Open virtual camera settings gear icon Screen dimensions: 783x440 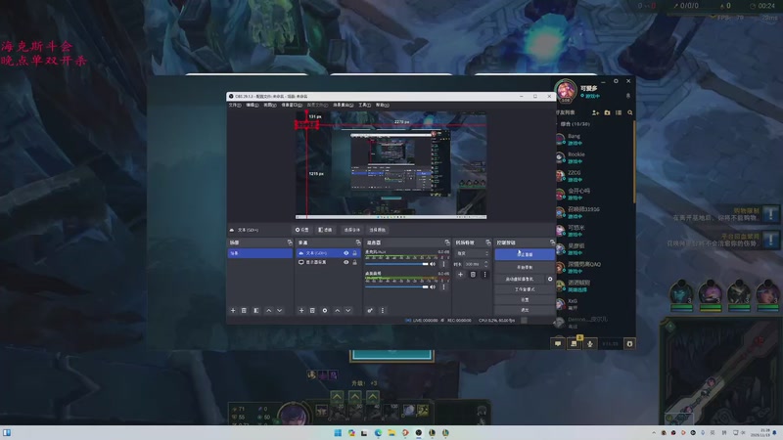point(550,279)
